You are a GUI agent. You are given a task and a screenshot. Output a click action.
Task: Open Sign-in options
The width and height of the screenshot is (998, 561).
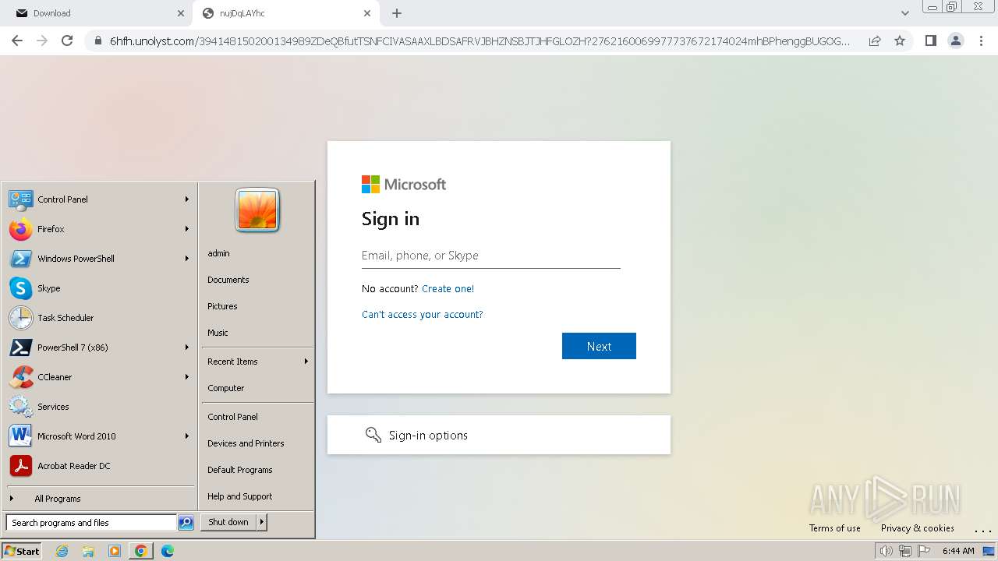(x=499, y=435)
